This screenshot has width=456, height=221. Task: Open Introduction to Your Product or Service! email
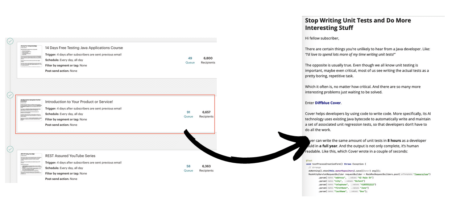click(79, 102)
